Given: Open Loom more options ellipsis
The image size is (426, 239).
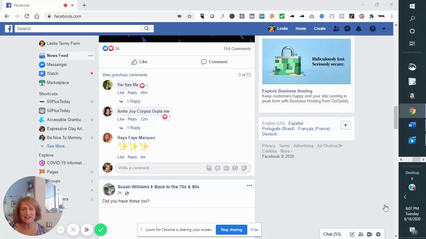Looking at the screenshot, I should click(x=60, y=229).
